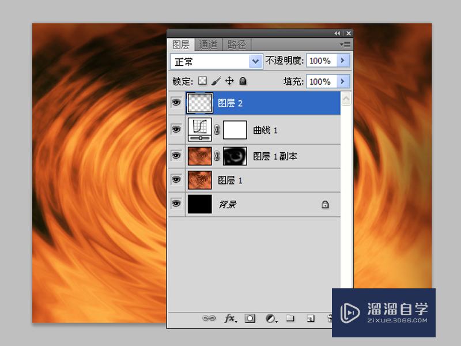Collapse the panel with double arrows
Image resolution: width=461 pixels, height=346 pixels.
pyautogui.click(x=337, y=33)
